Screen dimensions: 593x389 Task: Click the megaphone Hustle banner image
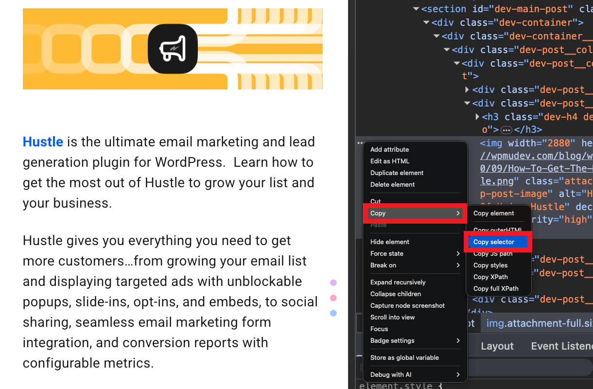pyautogui.click(x=173, y=49)
